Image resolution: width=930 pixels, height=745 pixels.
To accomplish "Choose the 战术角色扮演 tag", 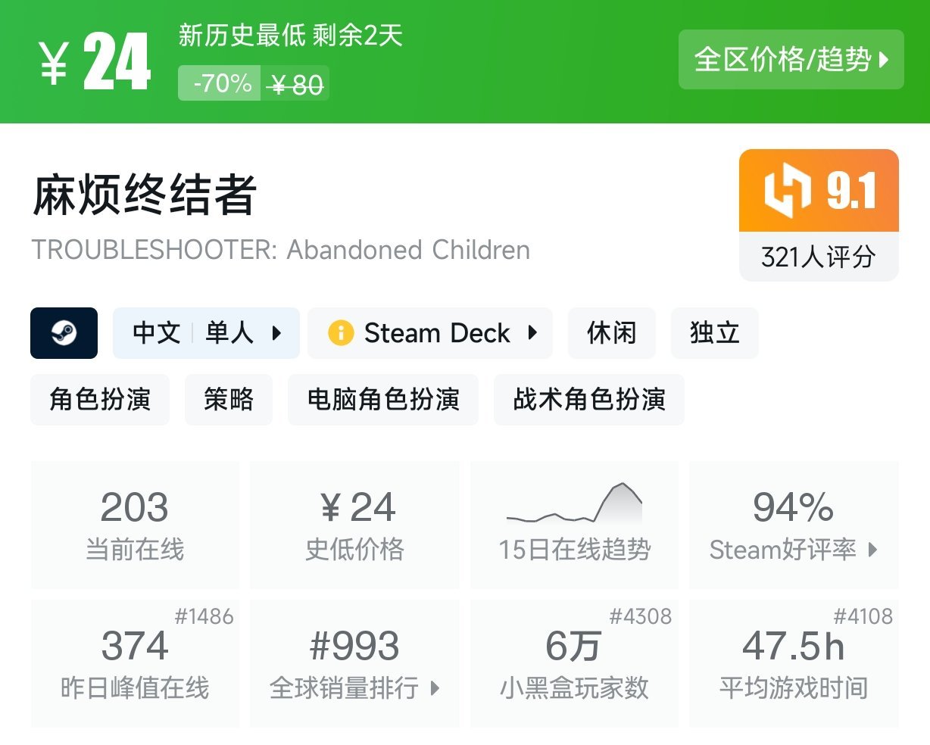I will 588,399.
